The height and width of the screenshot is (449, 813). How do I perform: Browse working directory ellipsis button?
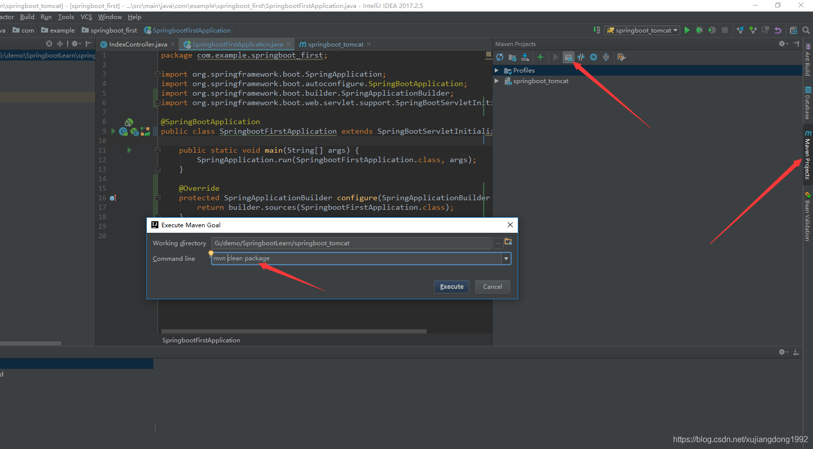tap(498, 243)
